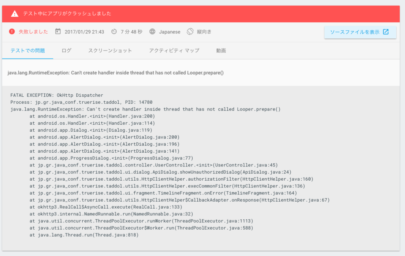405x256 pixels.
Task: Click the UserController.java:45 stack trace line
Action: tap(154, 165)
